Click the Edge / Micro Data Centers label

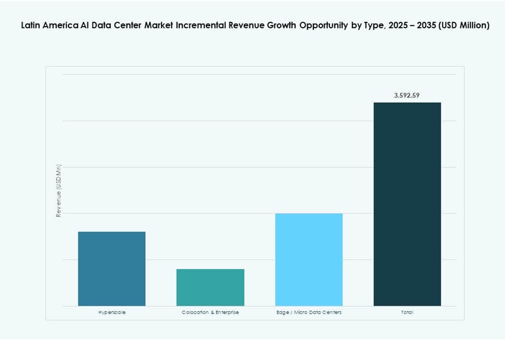[309, 312]
